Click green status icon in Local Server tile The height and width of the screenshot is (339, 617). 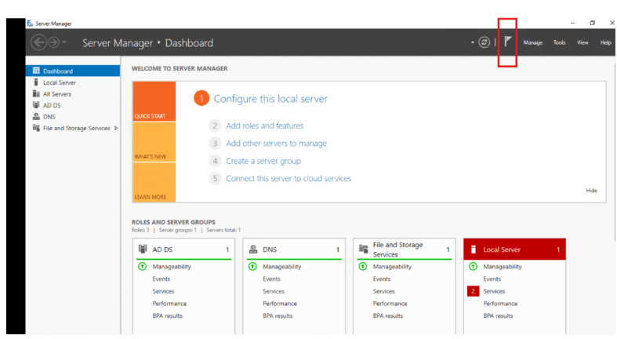tap(473, 267)
